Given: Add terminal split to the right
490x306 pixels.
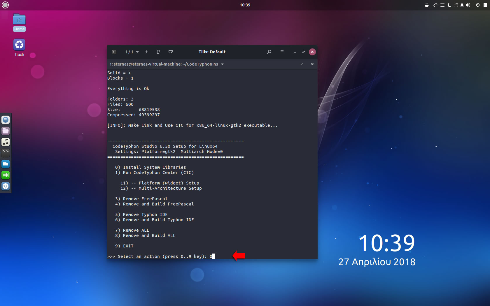Looking at the screenshot, I should [x=158, y=52].
